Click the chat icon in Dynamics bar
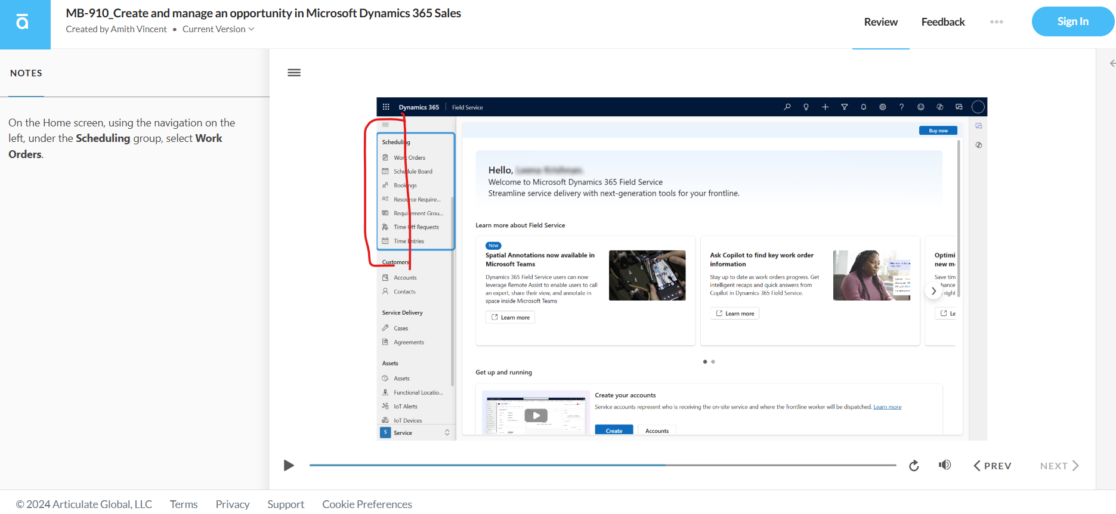The width and height of the screenshot is (1116, 514). (959, 107)
